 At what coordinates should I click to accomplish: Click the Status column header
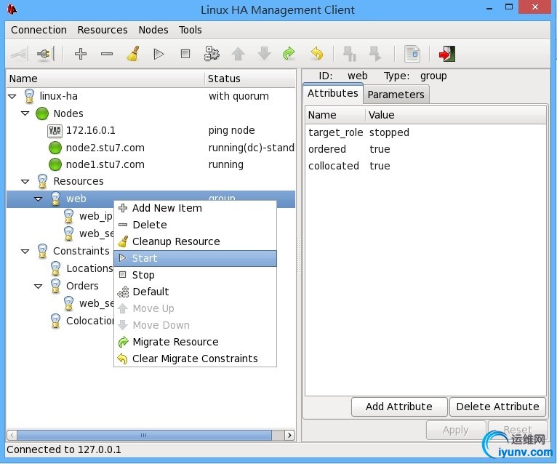click(250, 79)
